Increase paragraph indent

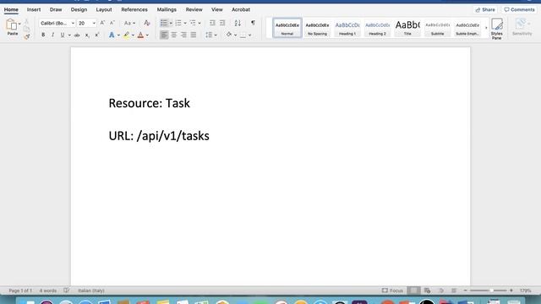222,23
